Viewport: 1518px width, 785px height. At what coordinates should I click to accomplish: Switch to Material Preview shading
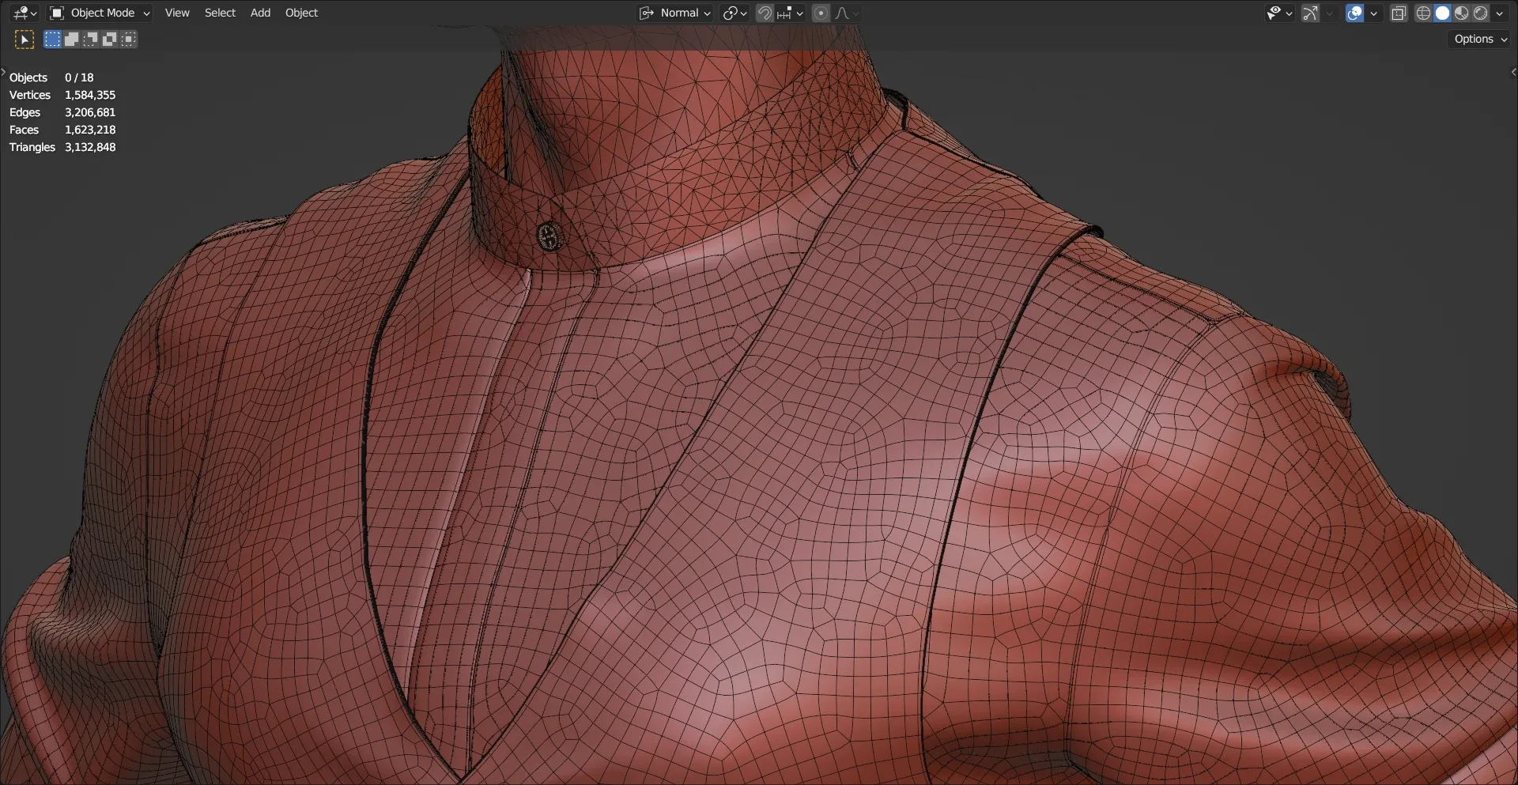[1461, 13]
